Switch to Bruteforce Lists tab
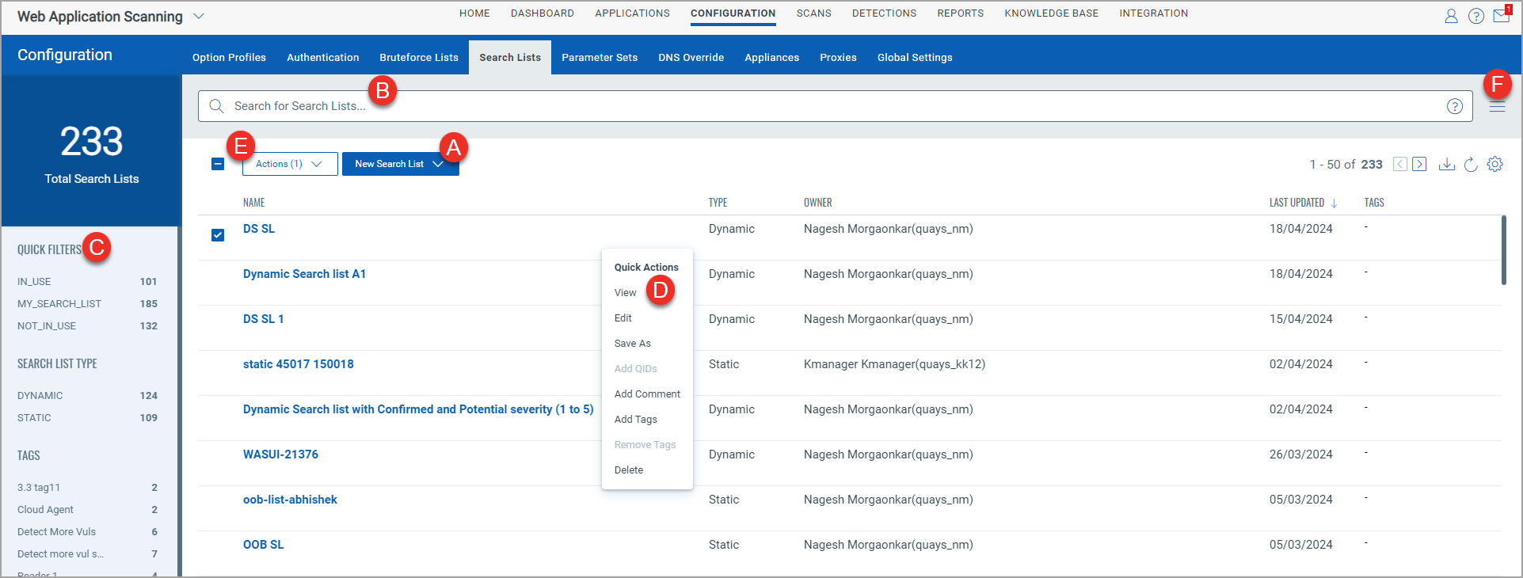Image resolution: width=1523 pixels, height=578 pixels. pos(419,58)
